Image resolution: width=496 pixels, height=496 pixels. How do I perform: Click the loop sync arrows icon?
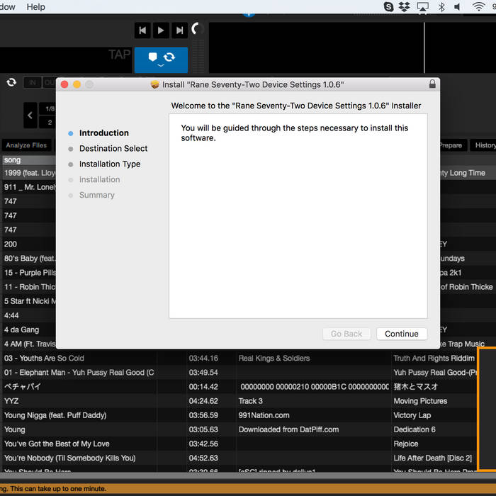(11, 82)
